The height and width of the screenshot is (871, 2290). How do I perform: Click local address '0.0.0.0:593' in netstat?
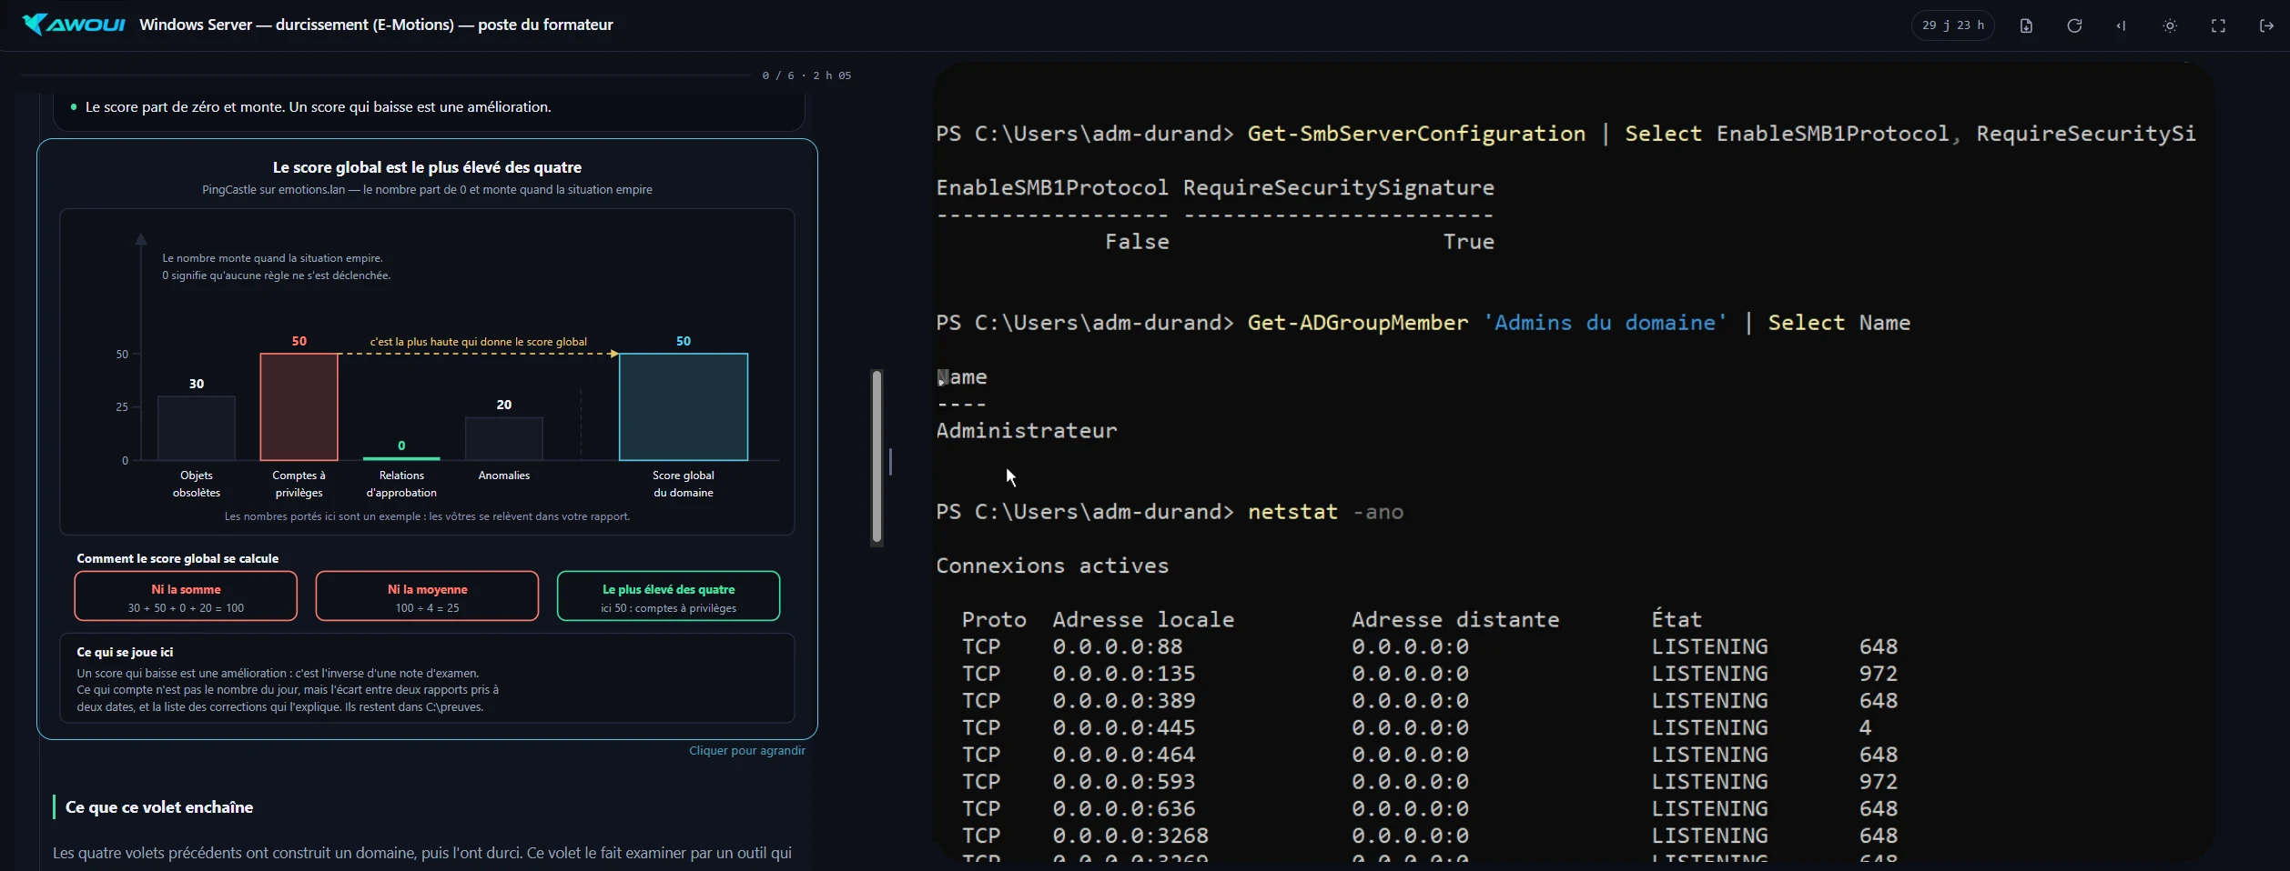pyautogui.click(x=1124, y=782)
